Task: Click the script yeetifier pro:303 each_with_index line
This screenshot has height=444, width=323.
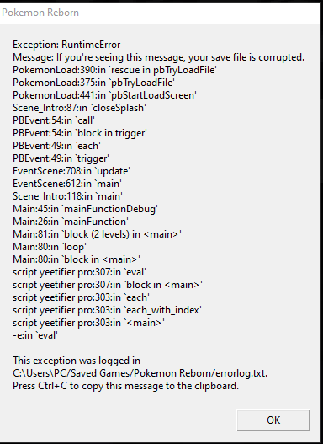Action: [107, 310]
